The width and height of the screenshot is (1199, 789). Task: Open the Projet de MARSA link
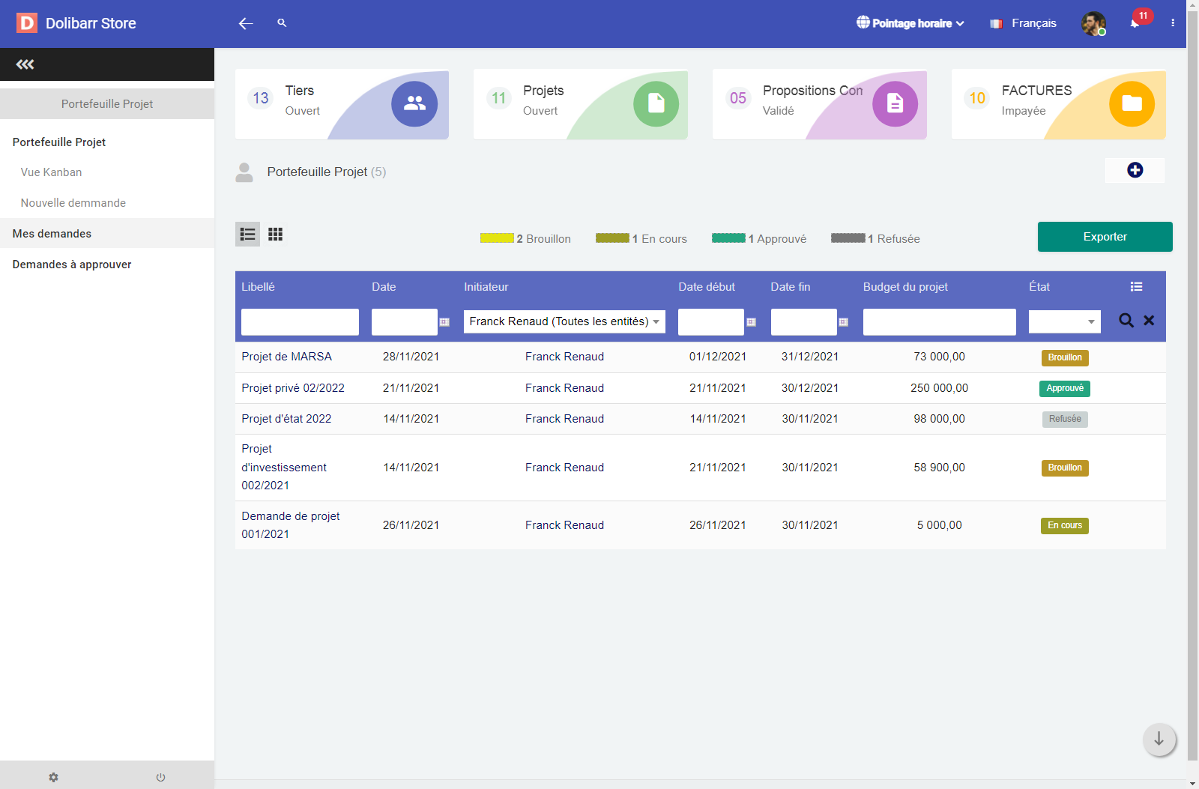(x=286, y=357)
